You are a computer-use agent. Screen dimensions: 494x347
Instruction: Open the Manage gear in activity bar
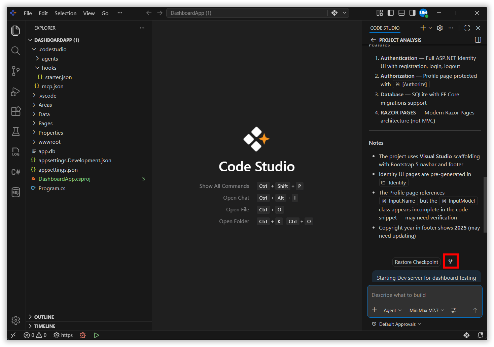pyautogui.click(x=15, y=320)
